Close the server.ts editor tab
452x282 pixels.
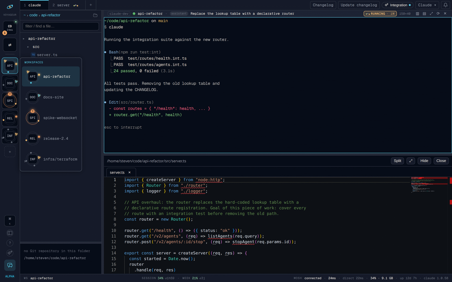click(129, 172)
